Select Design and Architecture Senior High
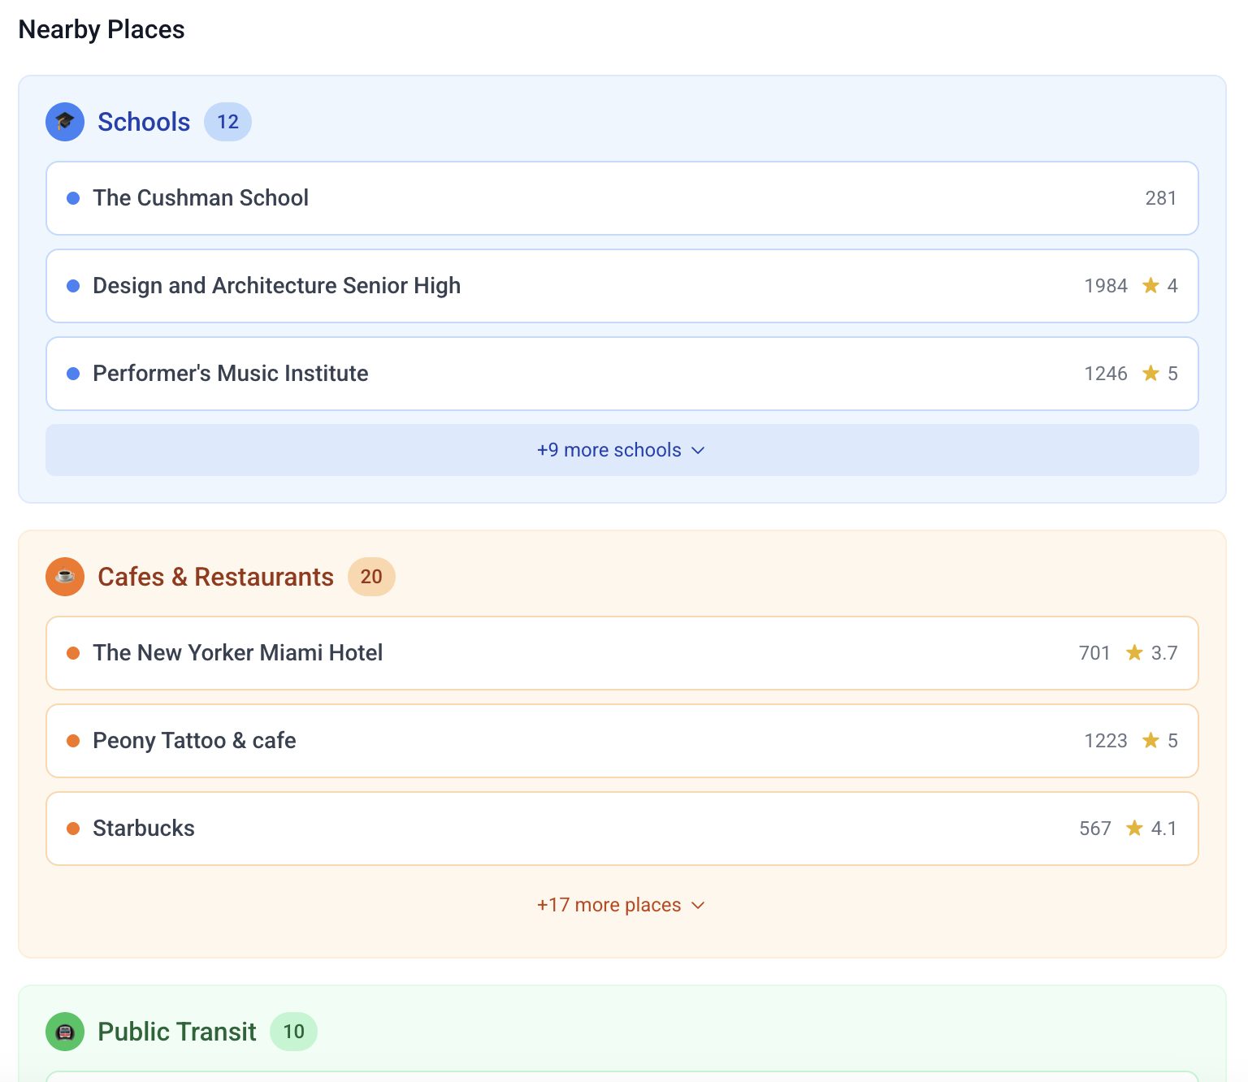This screenshot has height=1082, width=1248. pos(622,285)
